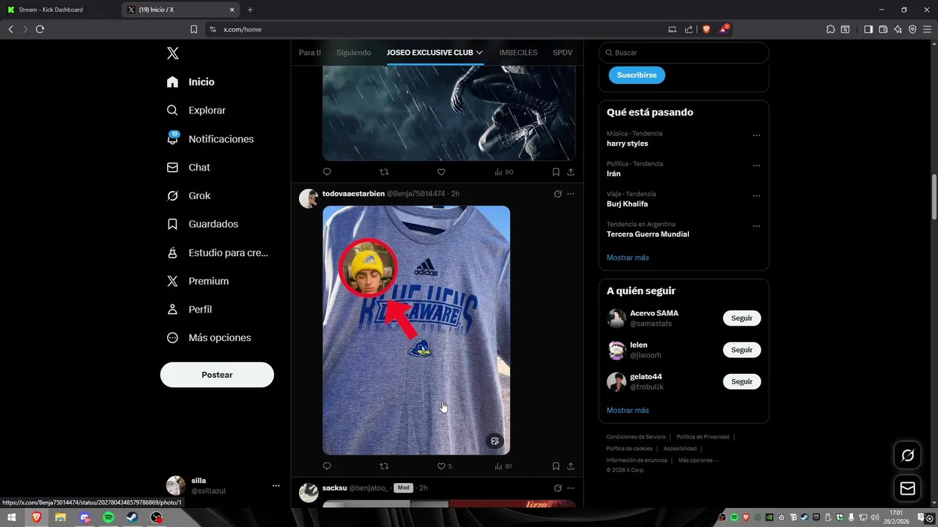
Task: Open Política de Privacidad link
Action: 703,437
